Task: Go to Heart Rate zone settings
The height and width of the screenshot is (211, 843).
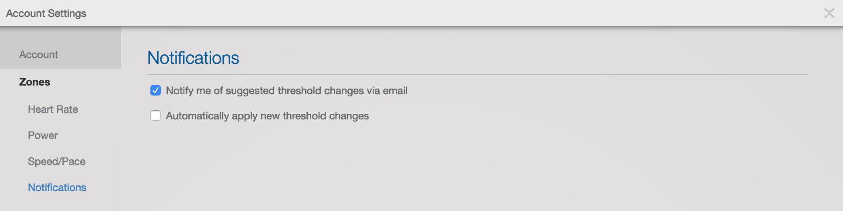Action: tap(53, 109)
